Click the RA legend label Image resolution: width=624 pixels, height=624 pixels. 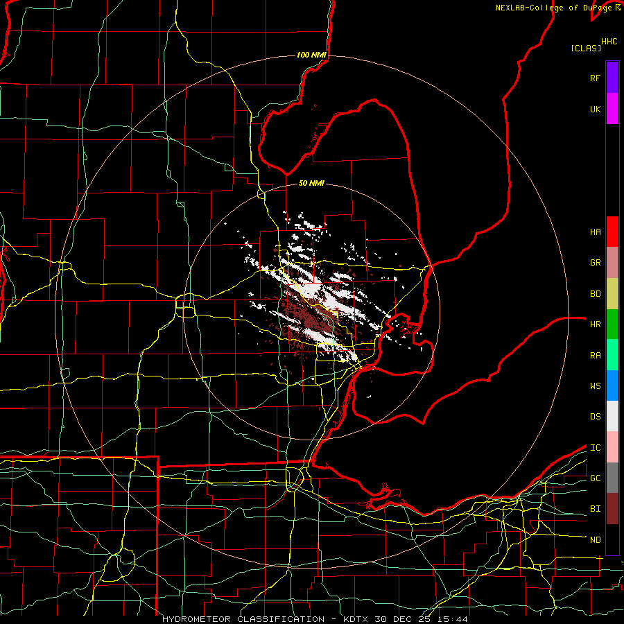coord(595,356)
